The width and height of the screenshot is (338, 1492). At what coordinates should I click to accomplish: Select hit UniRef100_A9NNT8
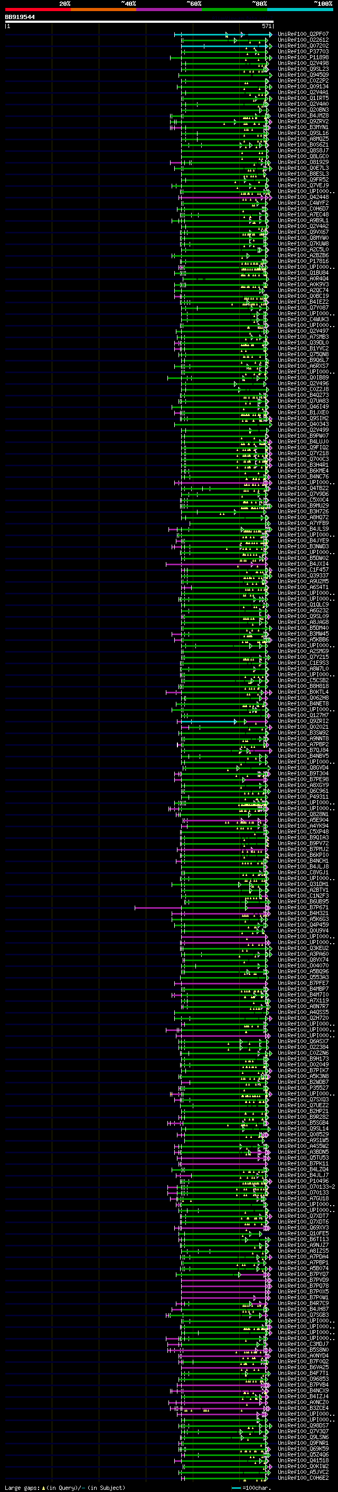pos(303,738)
